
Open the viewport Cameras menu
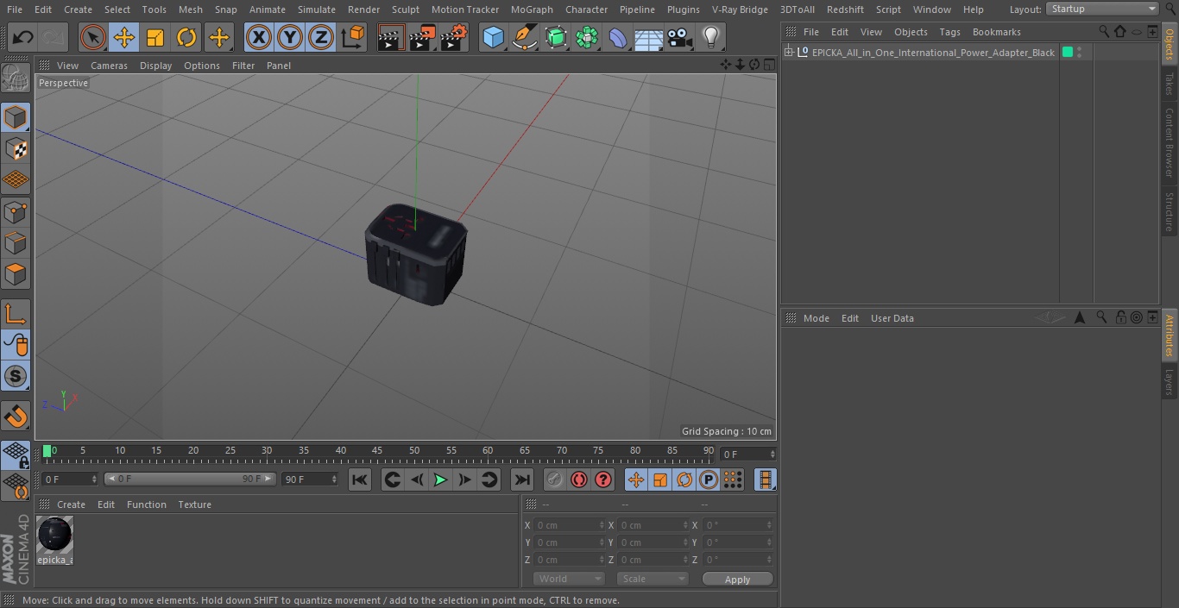click(109, 66)
